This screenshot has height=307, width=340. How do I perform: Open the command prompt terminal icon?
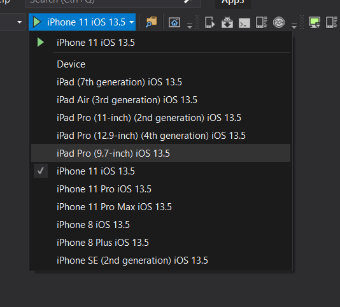[x=244, y=23]
